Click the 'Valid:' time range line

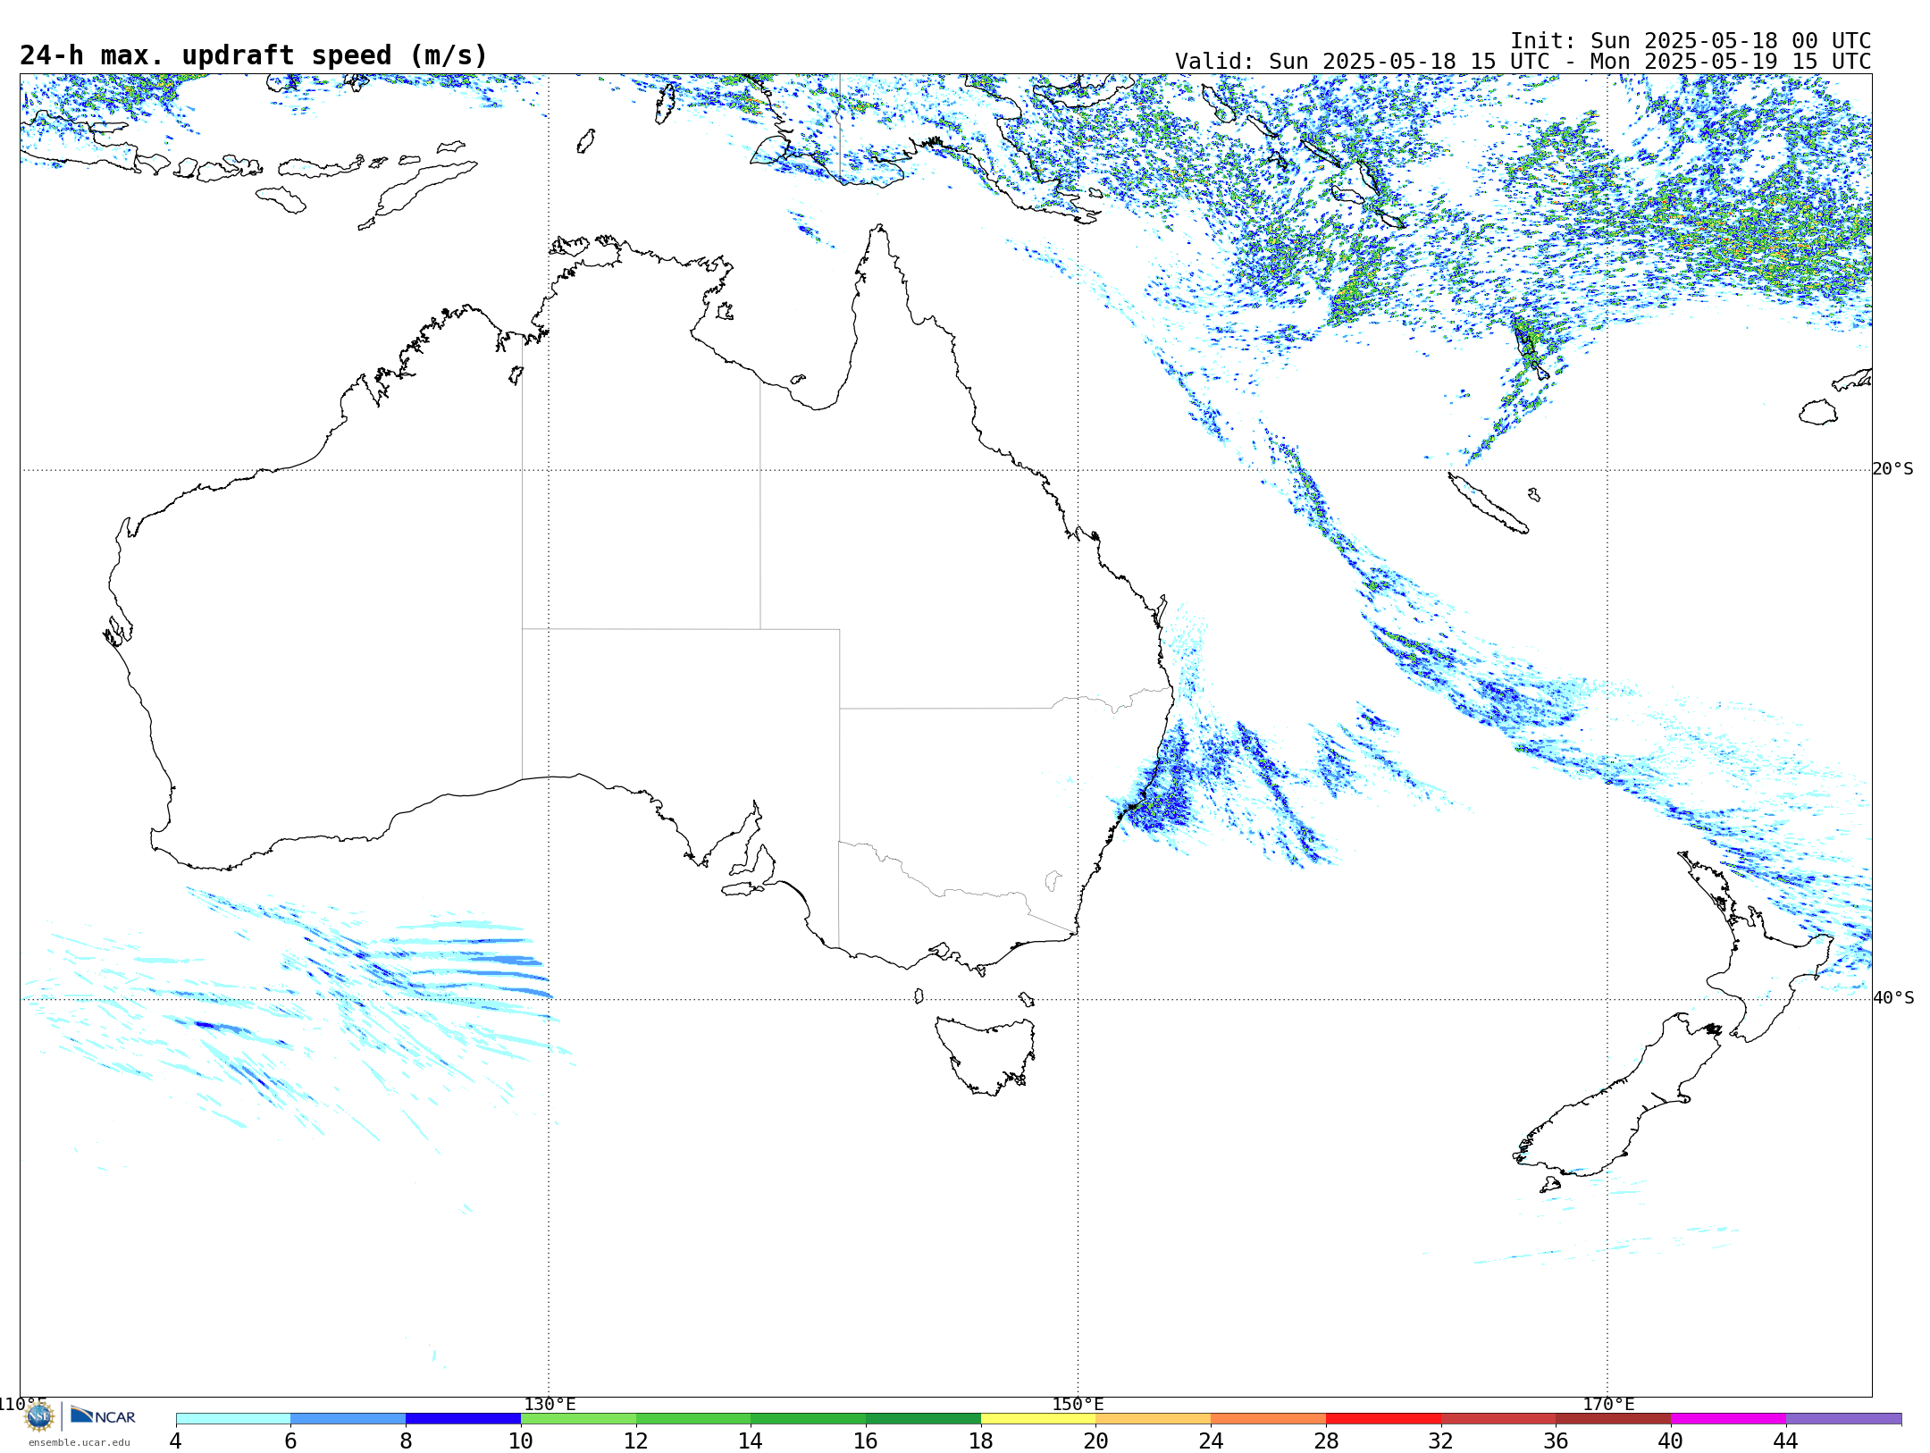pyautogui.click(x=1523, y=62)
